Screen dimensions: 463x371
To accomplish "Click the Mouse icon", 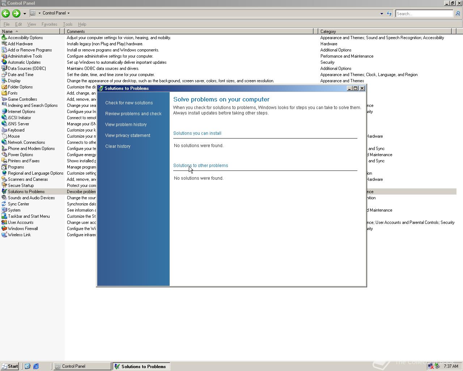I will [x=4, y=136].
